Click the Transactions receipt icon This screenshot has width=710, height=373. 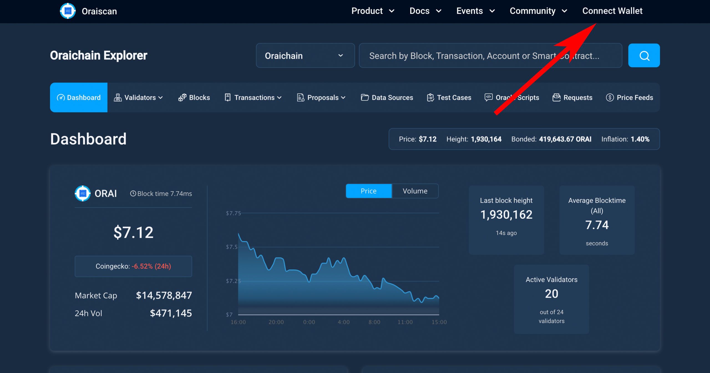227,98
